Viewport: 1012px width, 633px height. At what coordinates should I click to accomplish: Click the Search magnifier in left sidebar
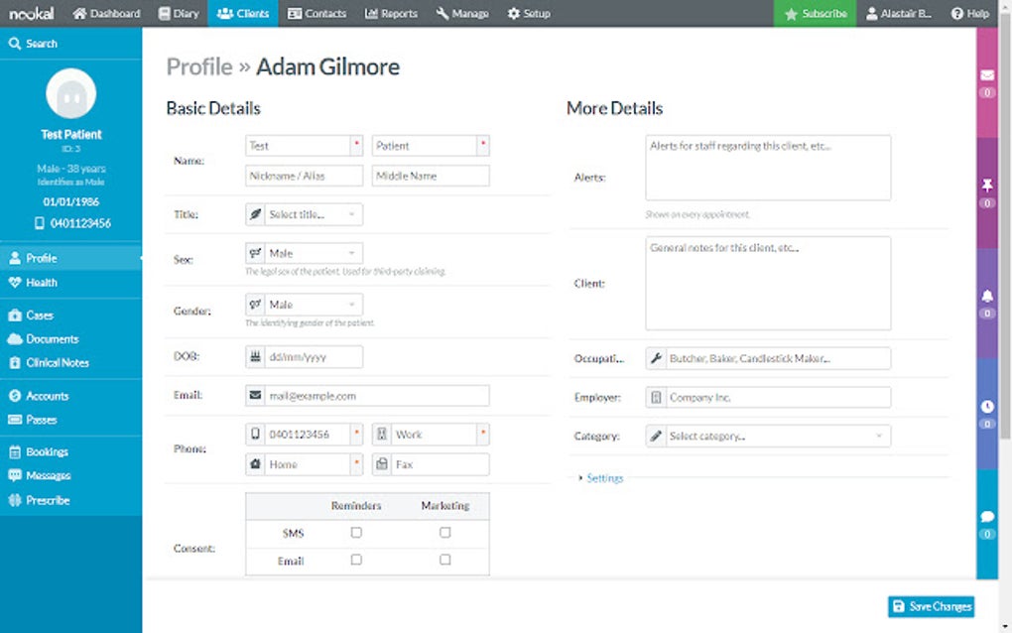[x=16, y=44]
